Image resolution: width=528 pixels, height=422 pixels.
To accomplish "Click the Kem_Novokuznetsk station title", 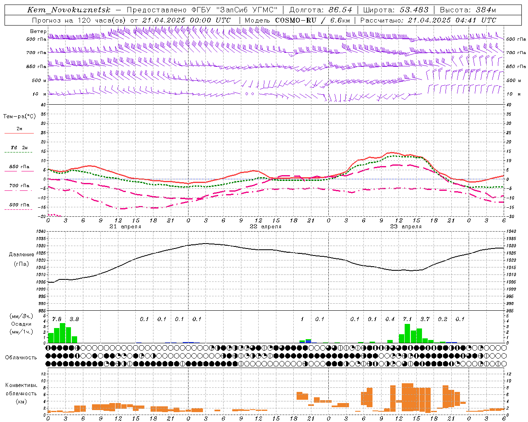I will point(69,10).
